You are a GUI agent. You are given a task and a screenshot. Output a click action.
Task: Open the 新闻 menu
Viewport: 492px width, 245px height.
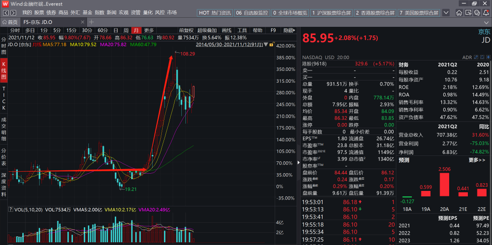coord(112,13)
